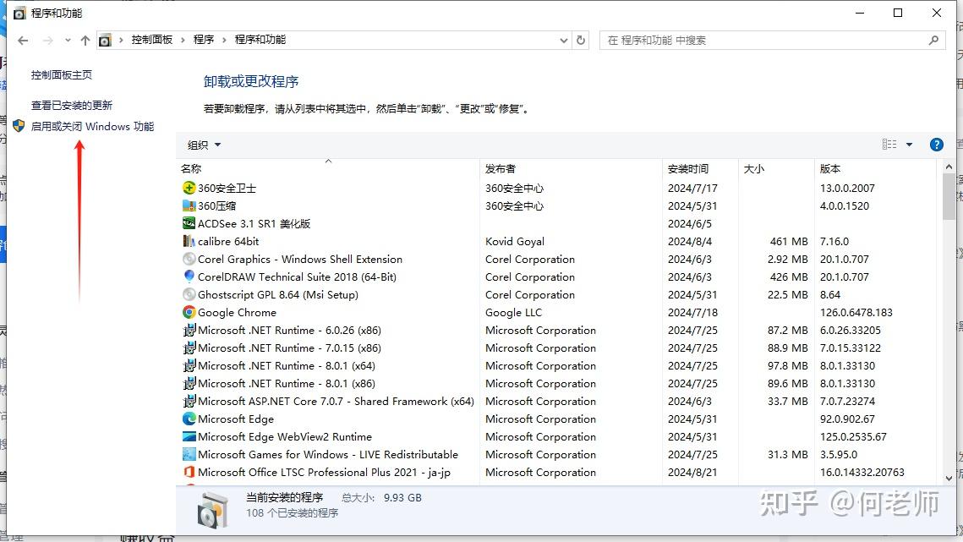Select the Microsoft Edge WebView2 Runtime name
Screen dimensions: 963x542
point(285,437)
